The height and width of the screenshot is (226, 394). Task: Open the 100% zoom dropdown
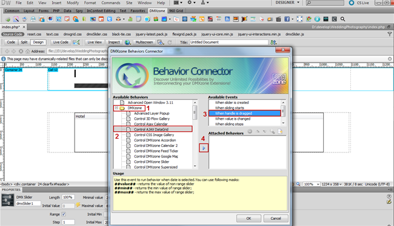(312, 184)
